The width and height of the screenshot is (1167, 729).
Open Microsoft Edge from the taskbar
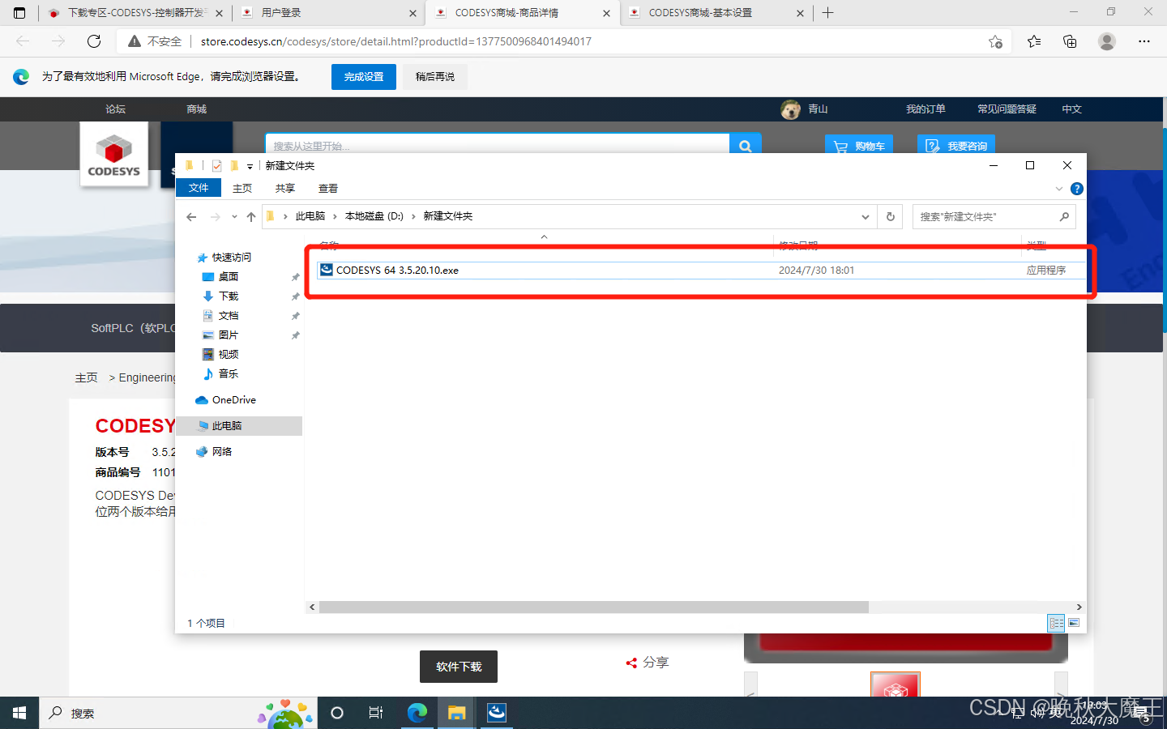point(417,713)
